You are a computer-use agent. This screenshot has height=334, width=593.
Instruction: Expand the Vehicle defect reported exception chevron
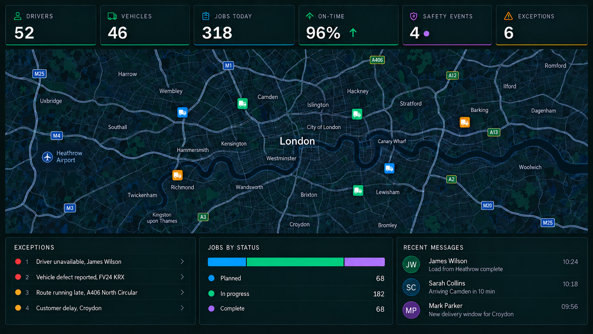[x=182, y=277]
